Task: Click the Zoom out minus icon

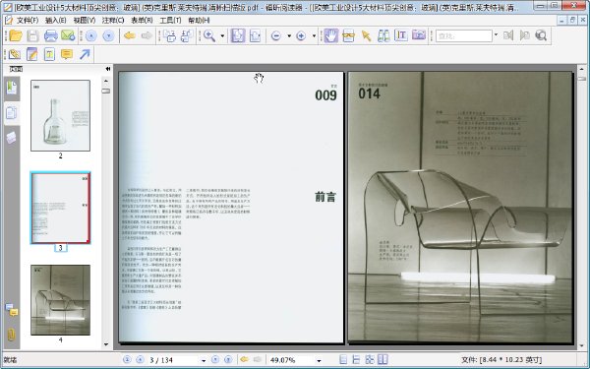Action: tap(275, 35)
